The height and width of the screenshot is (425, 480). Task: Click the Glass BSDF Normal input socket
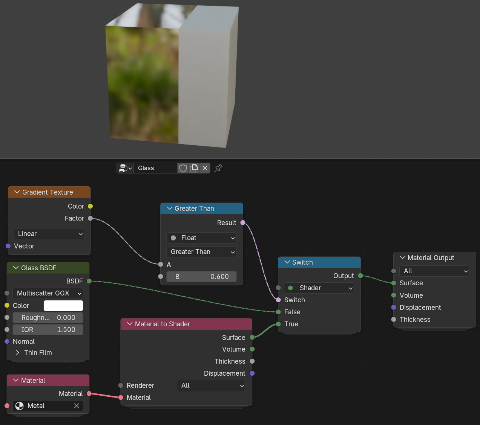point(7,341)
